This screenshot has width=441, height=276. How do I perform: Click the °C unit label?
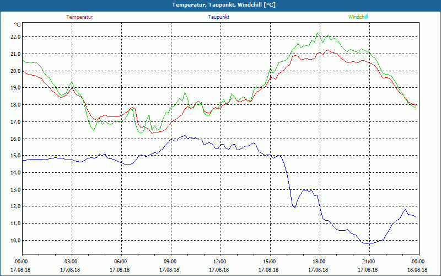click(x=18, y=25)
